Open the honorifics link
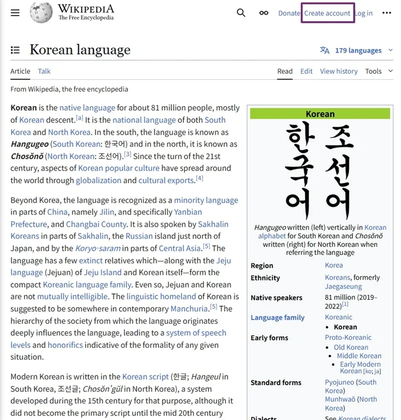Screen dimensions: 401x420 tap(65, 345)
